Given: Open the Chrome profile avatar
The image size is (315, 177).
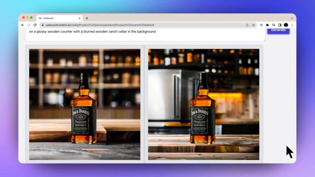Looking at the screenshot, I should pos(286,25).
